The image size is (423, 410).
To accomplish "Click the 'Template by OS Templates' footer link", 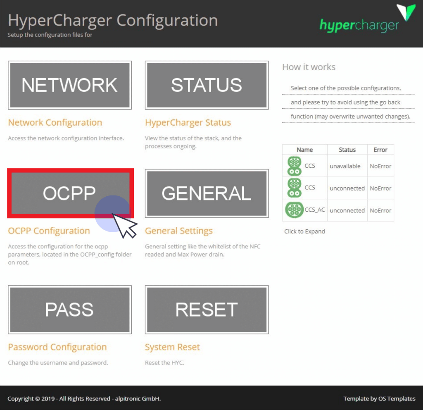I will [379, 399].
